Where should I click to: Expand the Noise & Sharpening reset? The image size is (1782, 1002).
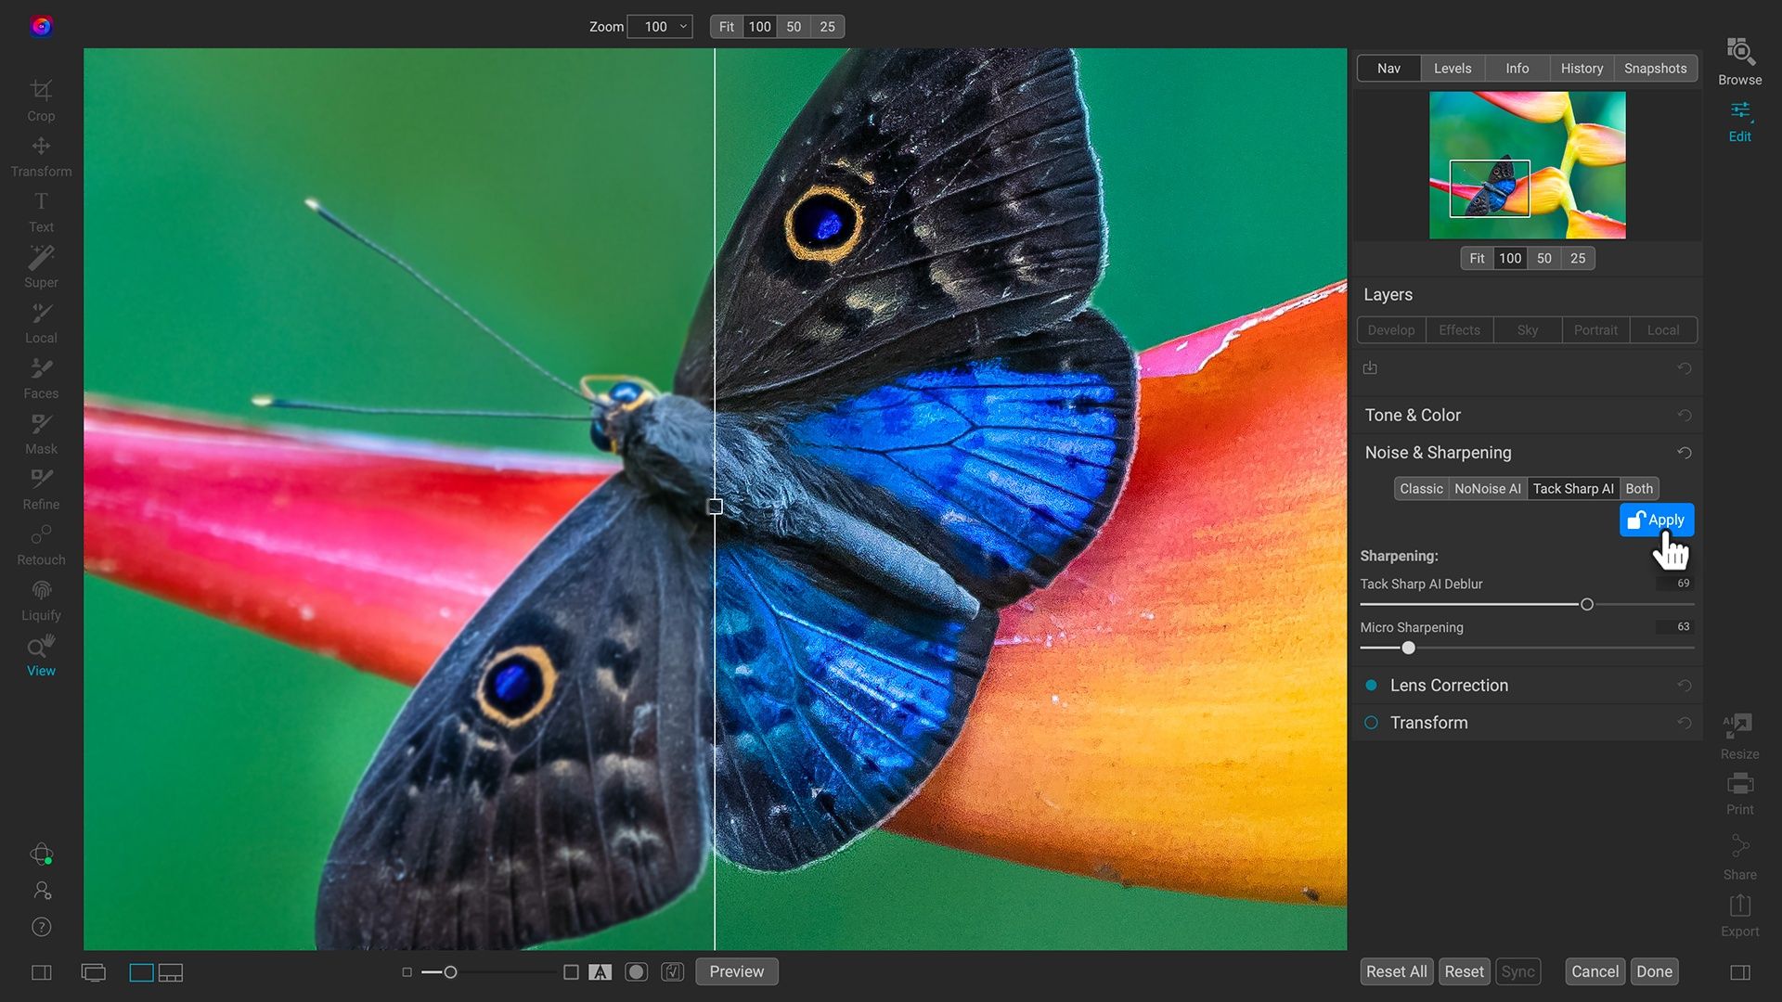[1685, 453]
